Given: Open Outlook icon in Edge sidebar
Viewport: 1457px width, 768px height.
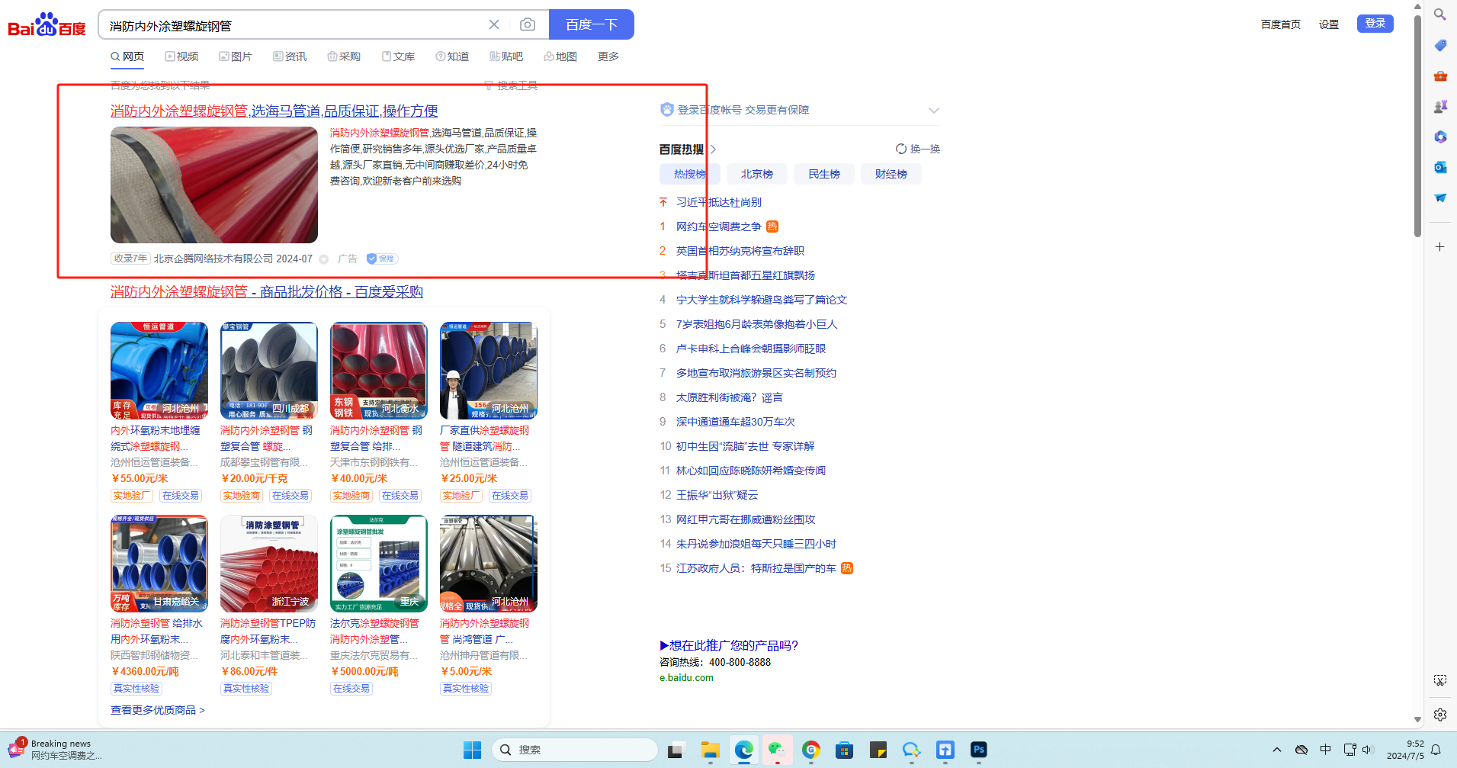Looking at the screenshot, I should click(x=1439, y=167).
